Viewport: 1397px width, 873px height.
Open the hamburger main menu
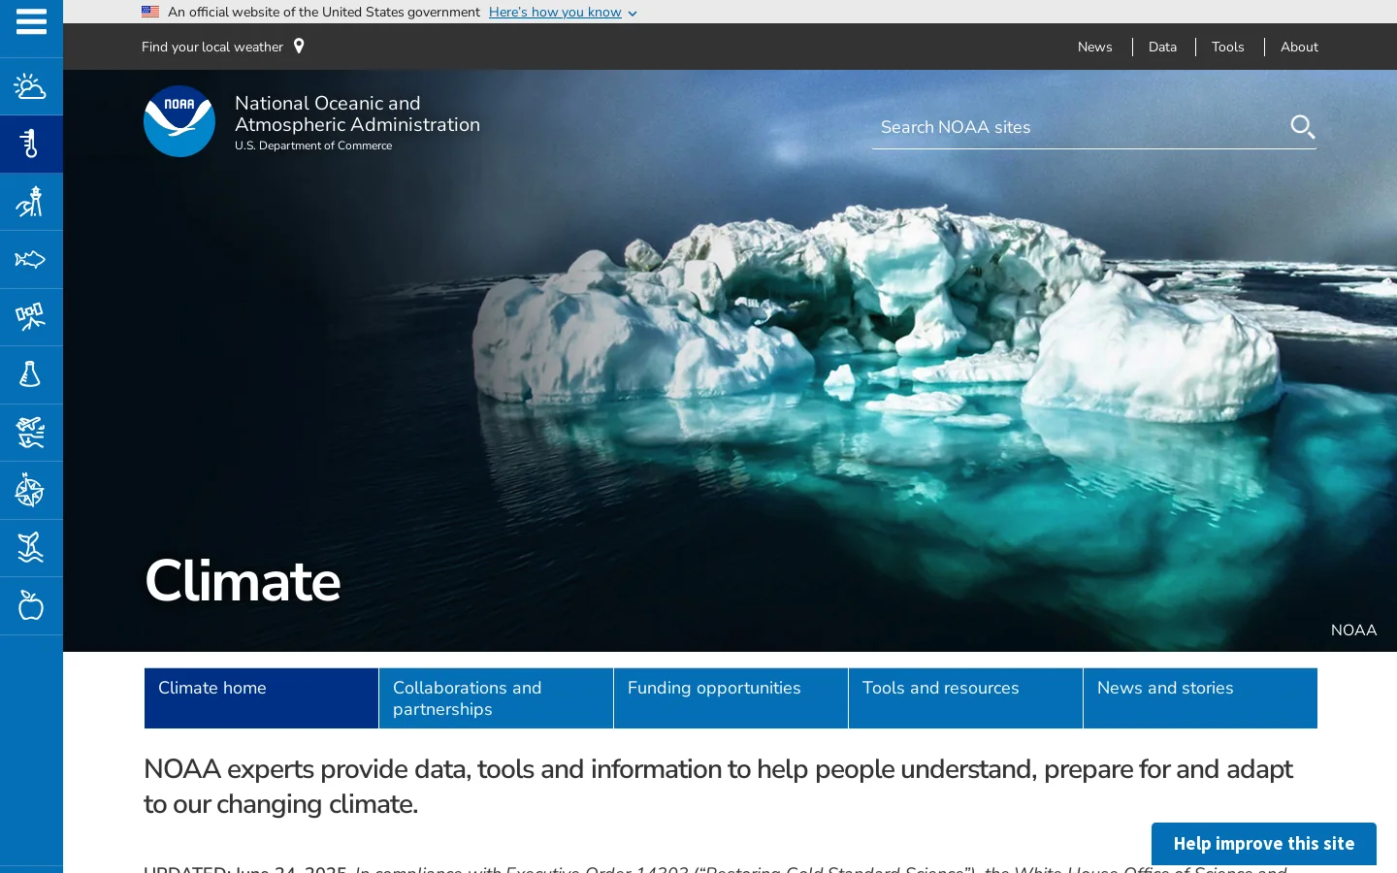click(31, 21)
